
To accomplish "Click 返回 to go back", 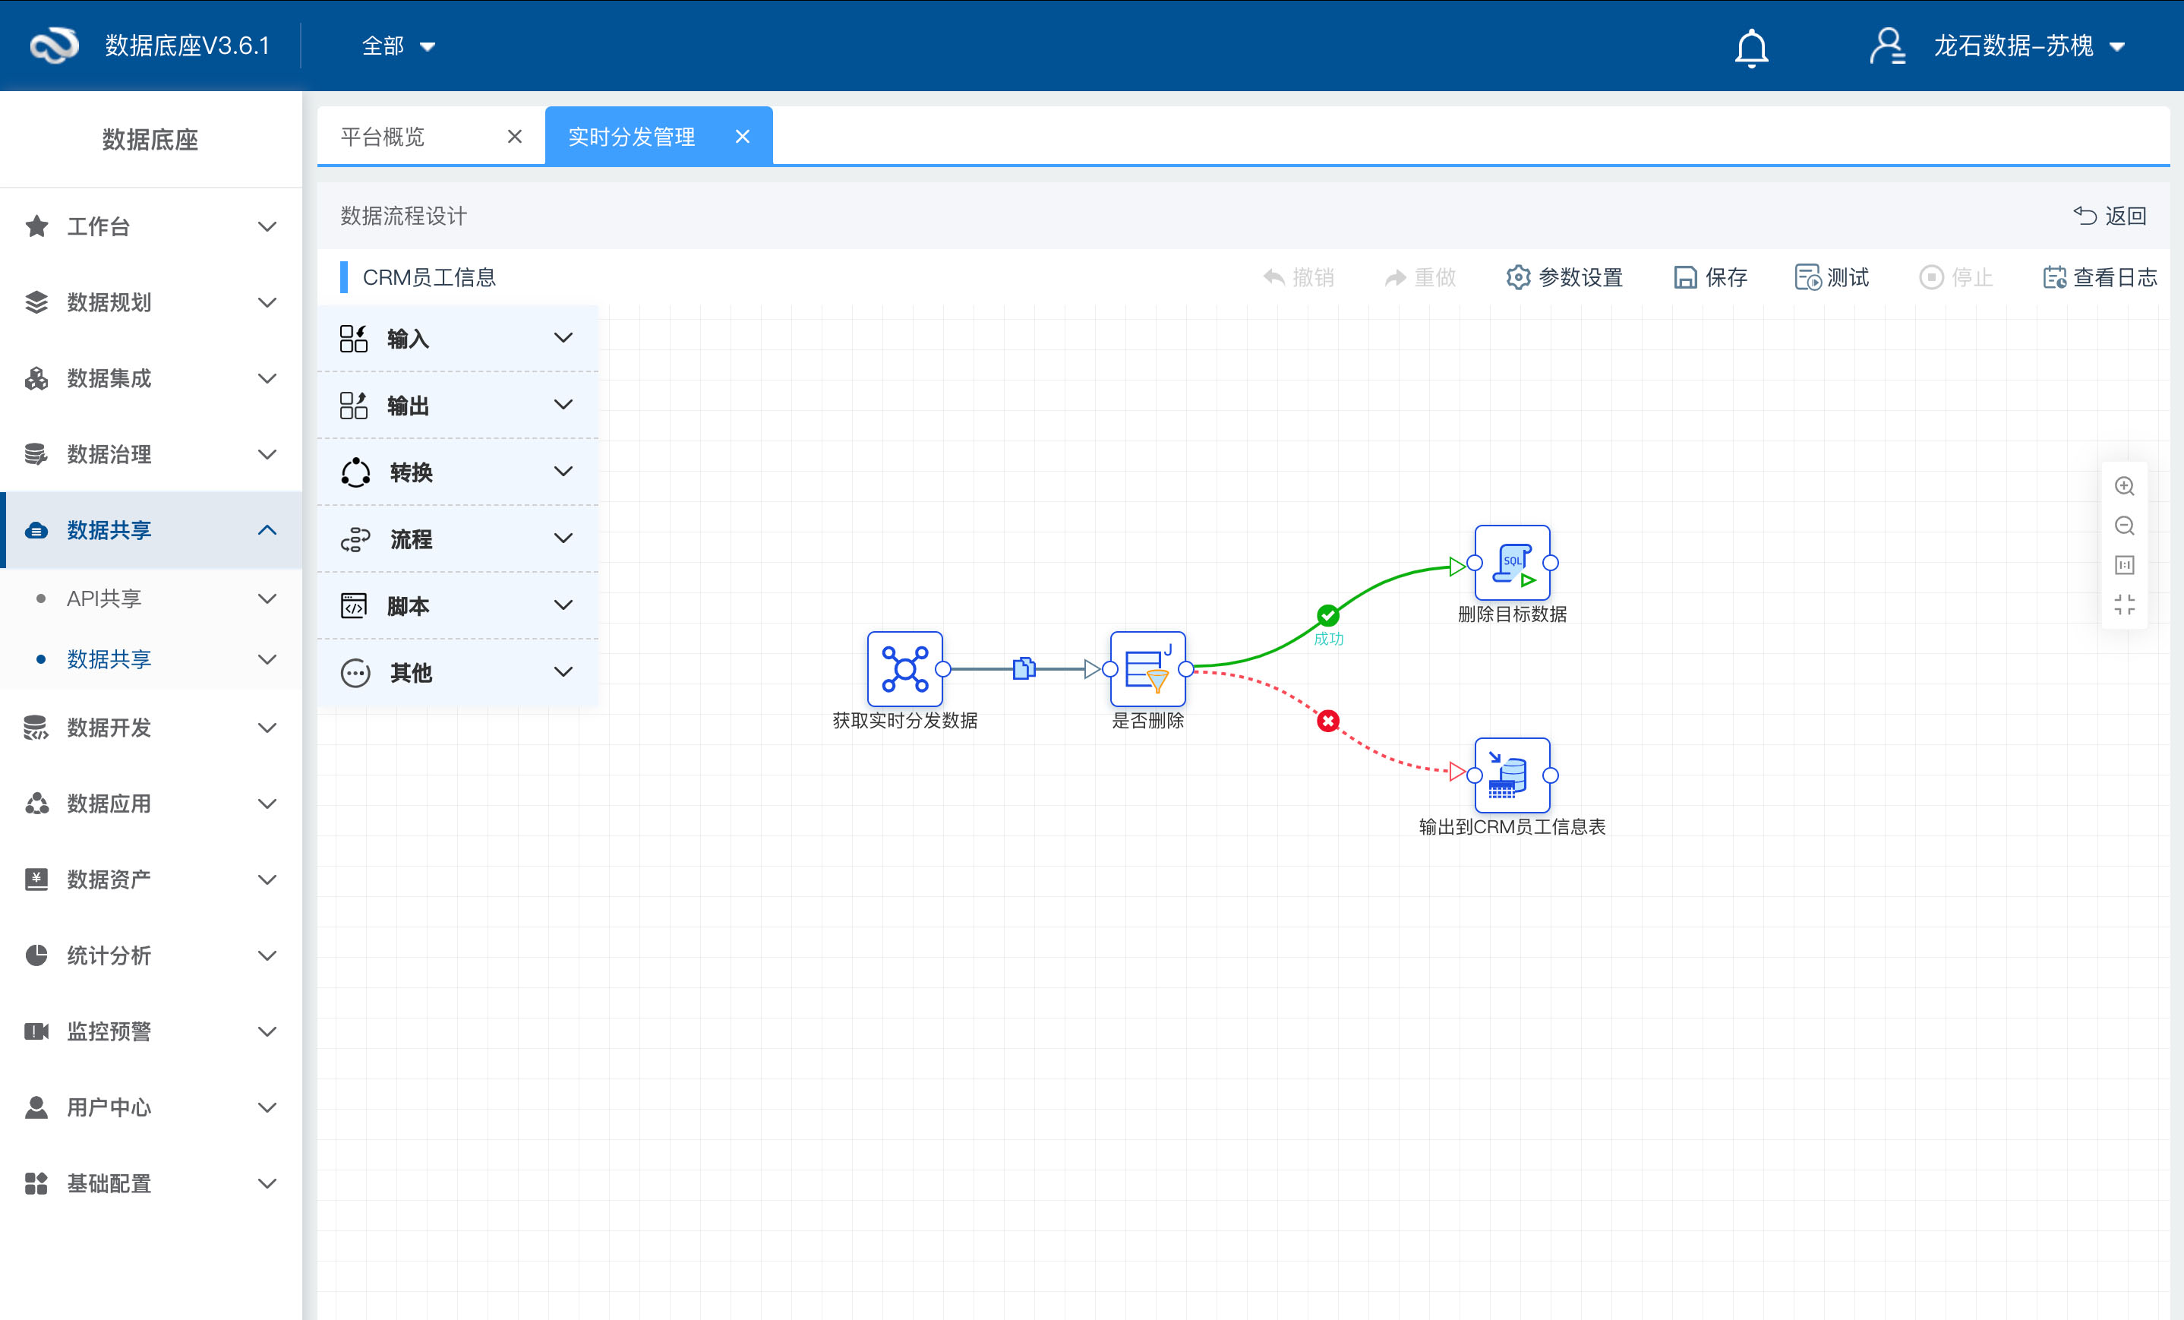I will [x=2110, y=216].
